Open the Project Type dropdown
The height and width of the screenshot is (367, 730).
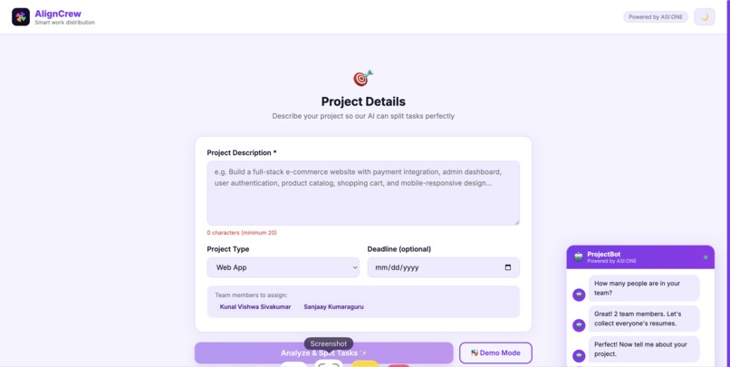pyautogui.click(x=283, y=267)
